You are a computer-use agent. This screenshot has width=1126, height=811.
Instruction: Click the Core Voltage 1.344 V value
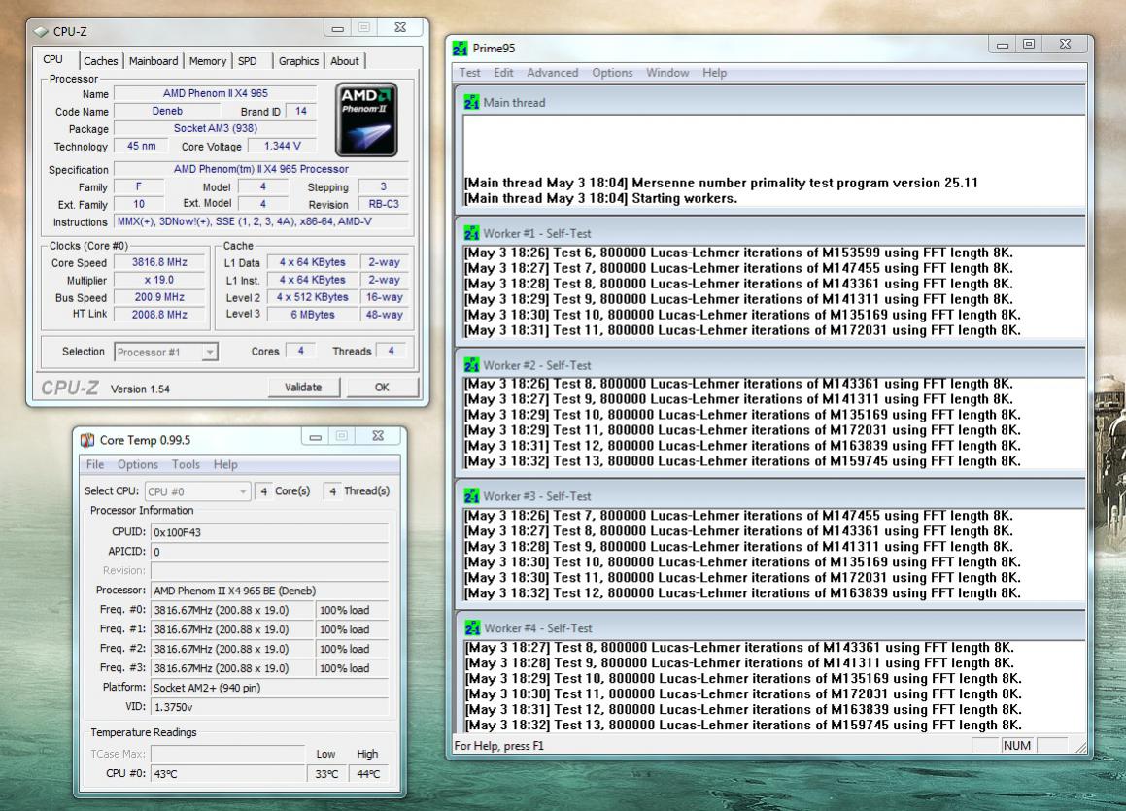282,146
